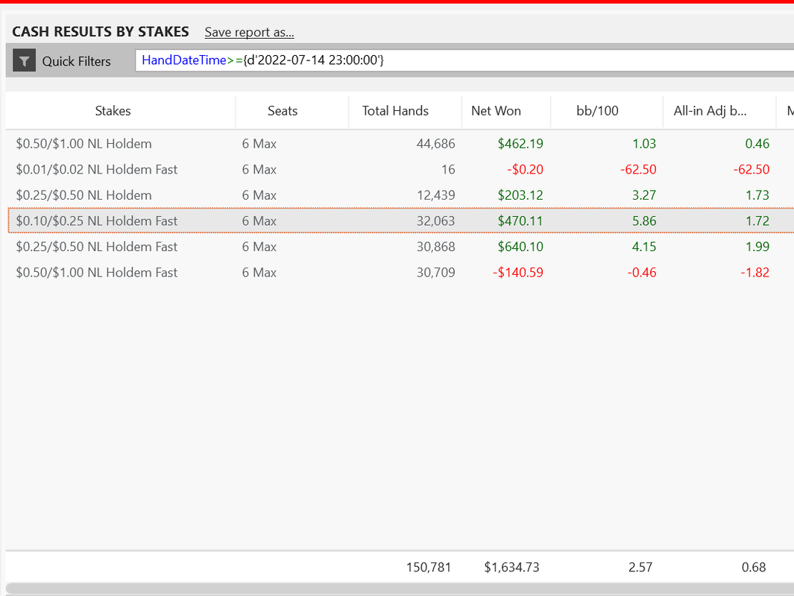Click the 5.86 bb/100 value
The height and width of the screenshot is (596, 794).
point(644,221)
